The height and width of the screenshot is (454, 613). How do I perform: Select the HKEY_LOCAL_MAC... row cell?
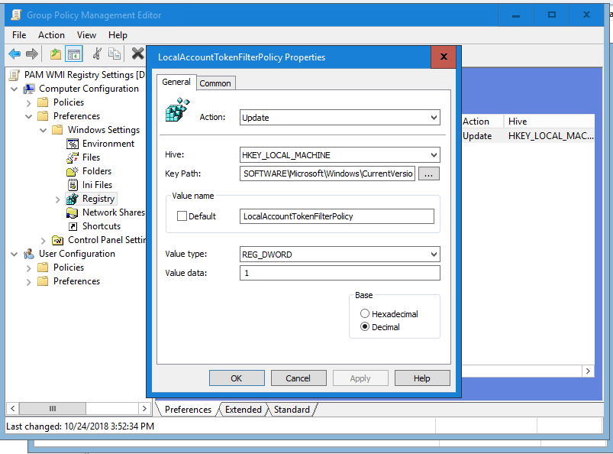551,136
